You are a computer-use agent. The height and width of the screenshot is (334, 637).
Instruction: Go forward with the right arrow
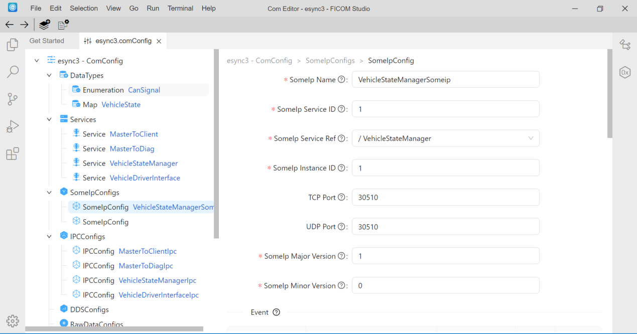click(24, 25)
